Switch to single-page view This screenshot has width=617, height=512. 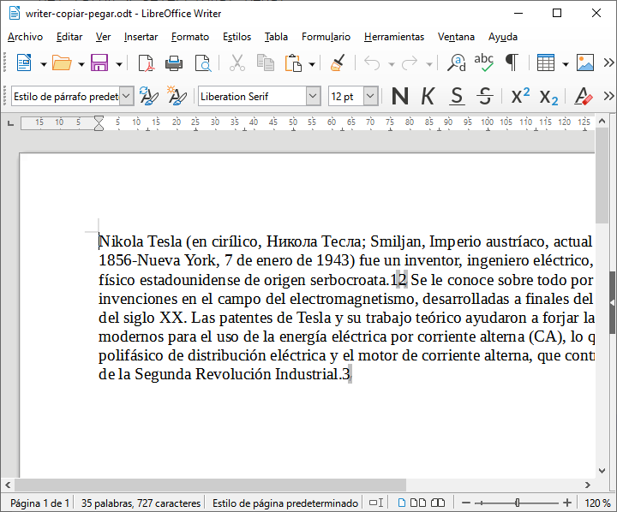point(401,503)
